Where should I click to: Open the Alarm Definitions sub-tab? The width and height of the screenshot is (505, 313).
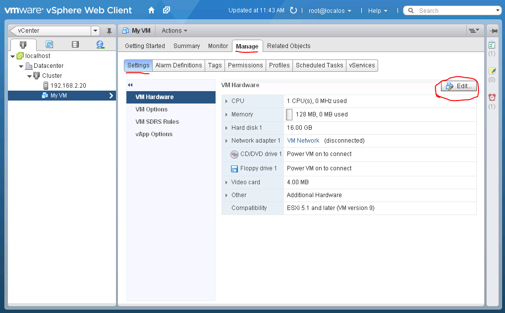(x=179, y=65)
